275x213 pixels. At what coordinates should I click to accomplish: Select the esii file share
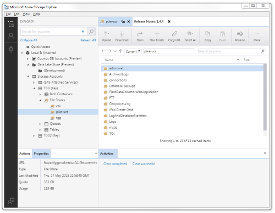coord(58,106)
